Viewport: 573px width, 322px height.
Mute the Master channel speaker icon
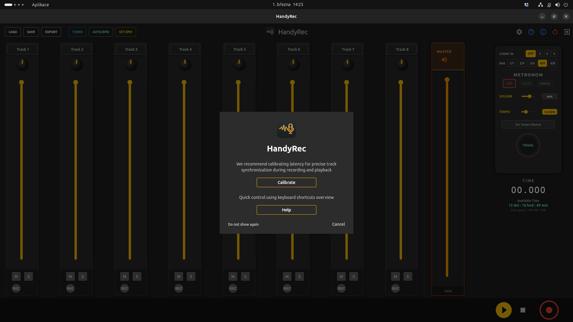[444, 60]
